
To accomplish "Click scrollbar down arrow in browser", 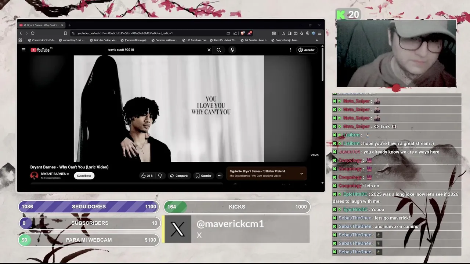I will (322, 183).
